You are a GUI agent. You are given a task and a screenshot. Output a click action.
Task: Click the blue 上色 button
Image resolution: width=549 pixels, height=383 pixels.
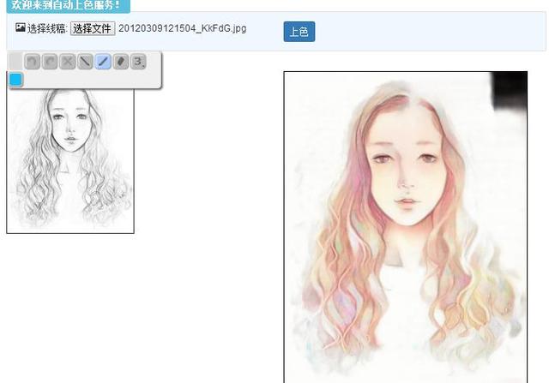pos(299,32)
